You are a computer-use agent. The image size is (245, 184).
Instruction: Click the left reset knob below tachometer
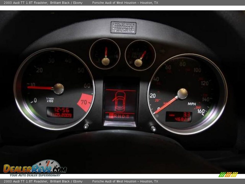(x=86, y=126)
